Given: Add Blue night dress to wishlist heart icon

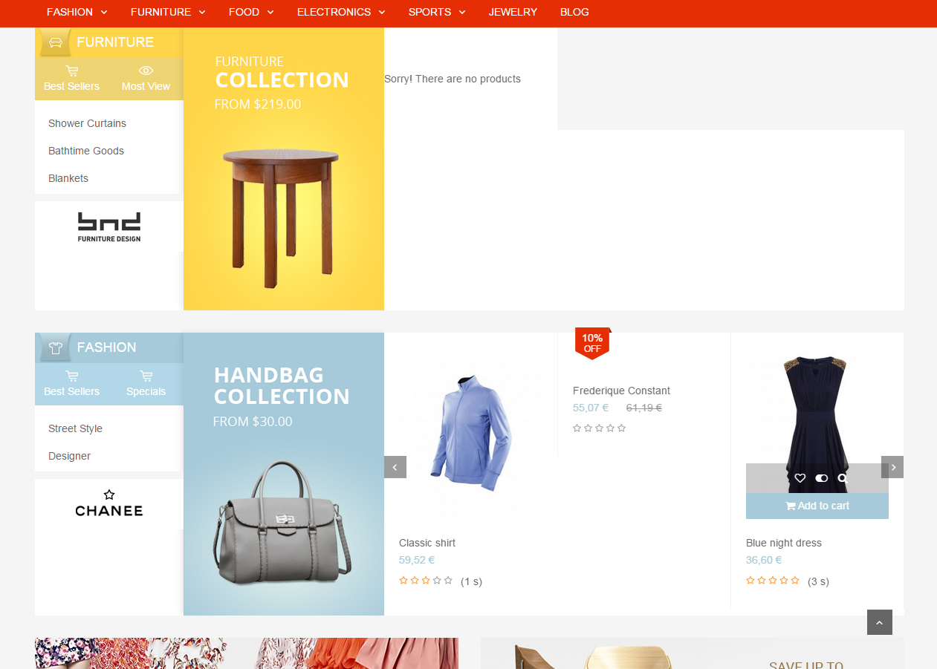Looking at the screenshot, I should (800, 478).
